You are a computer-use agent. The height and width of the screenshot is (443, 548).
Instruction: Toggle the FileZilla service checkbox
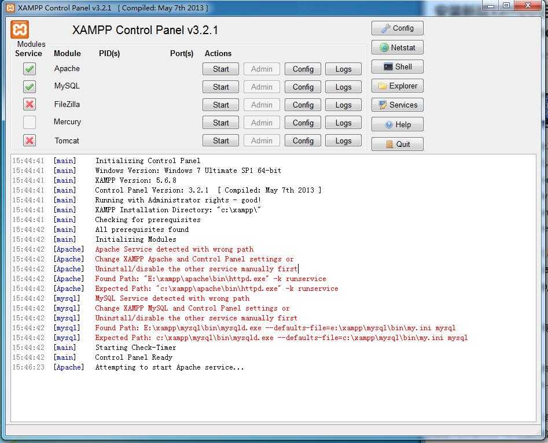30,104
